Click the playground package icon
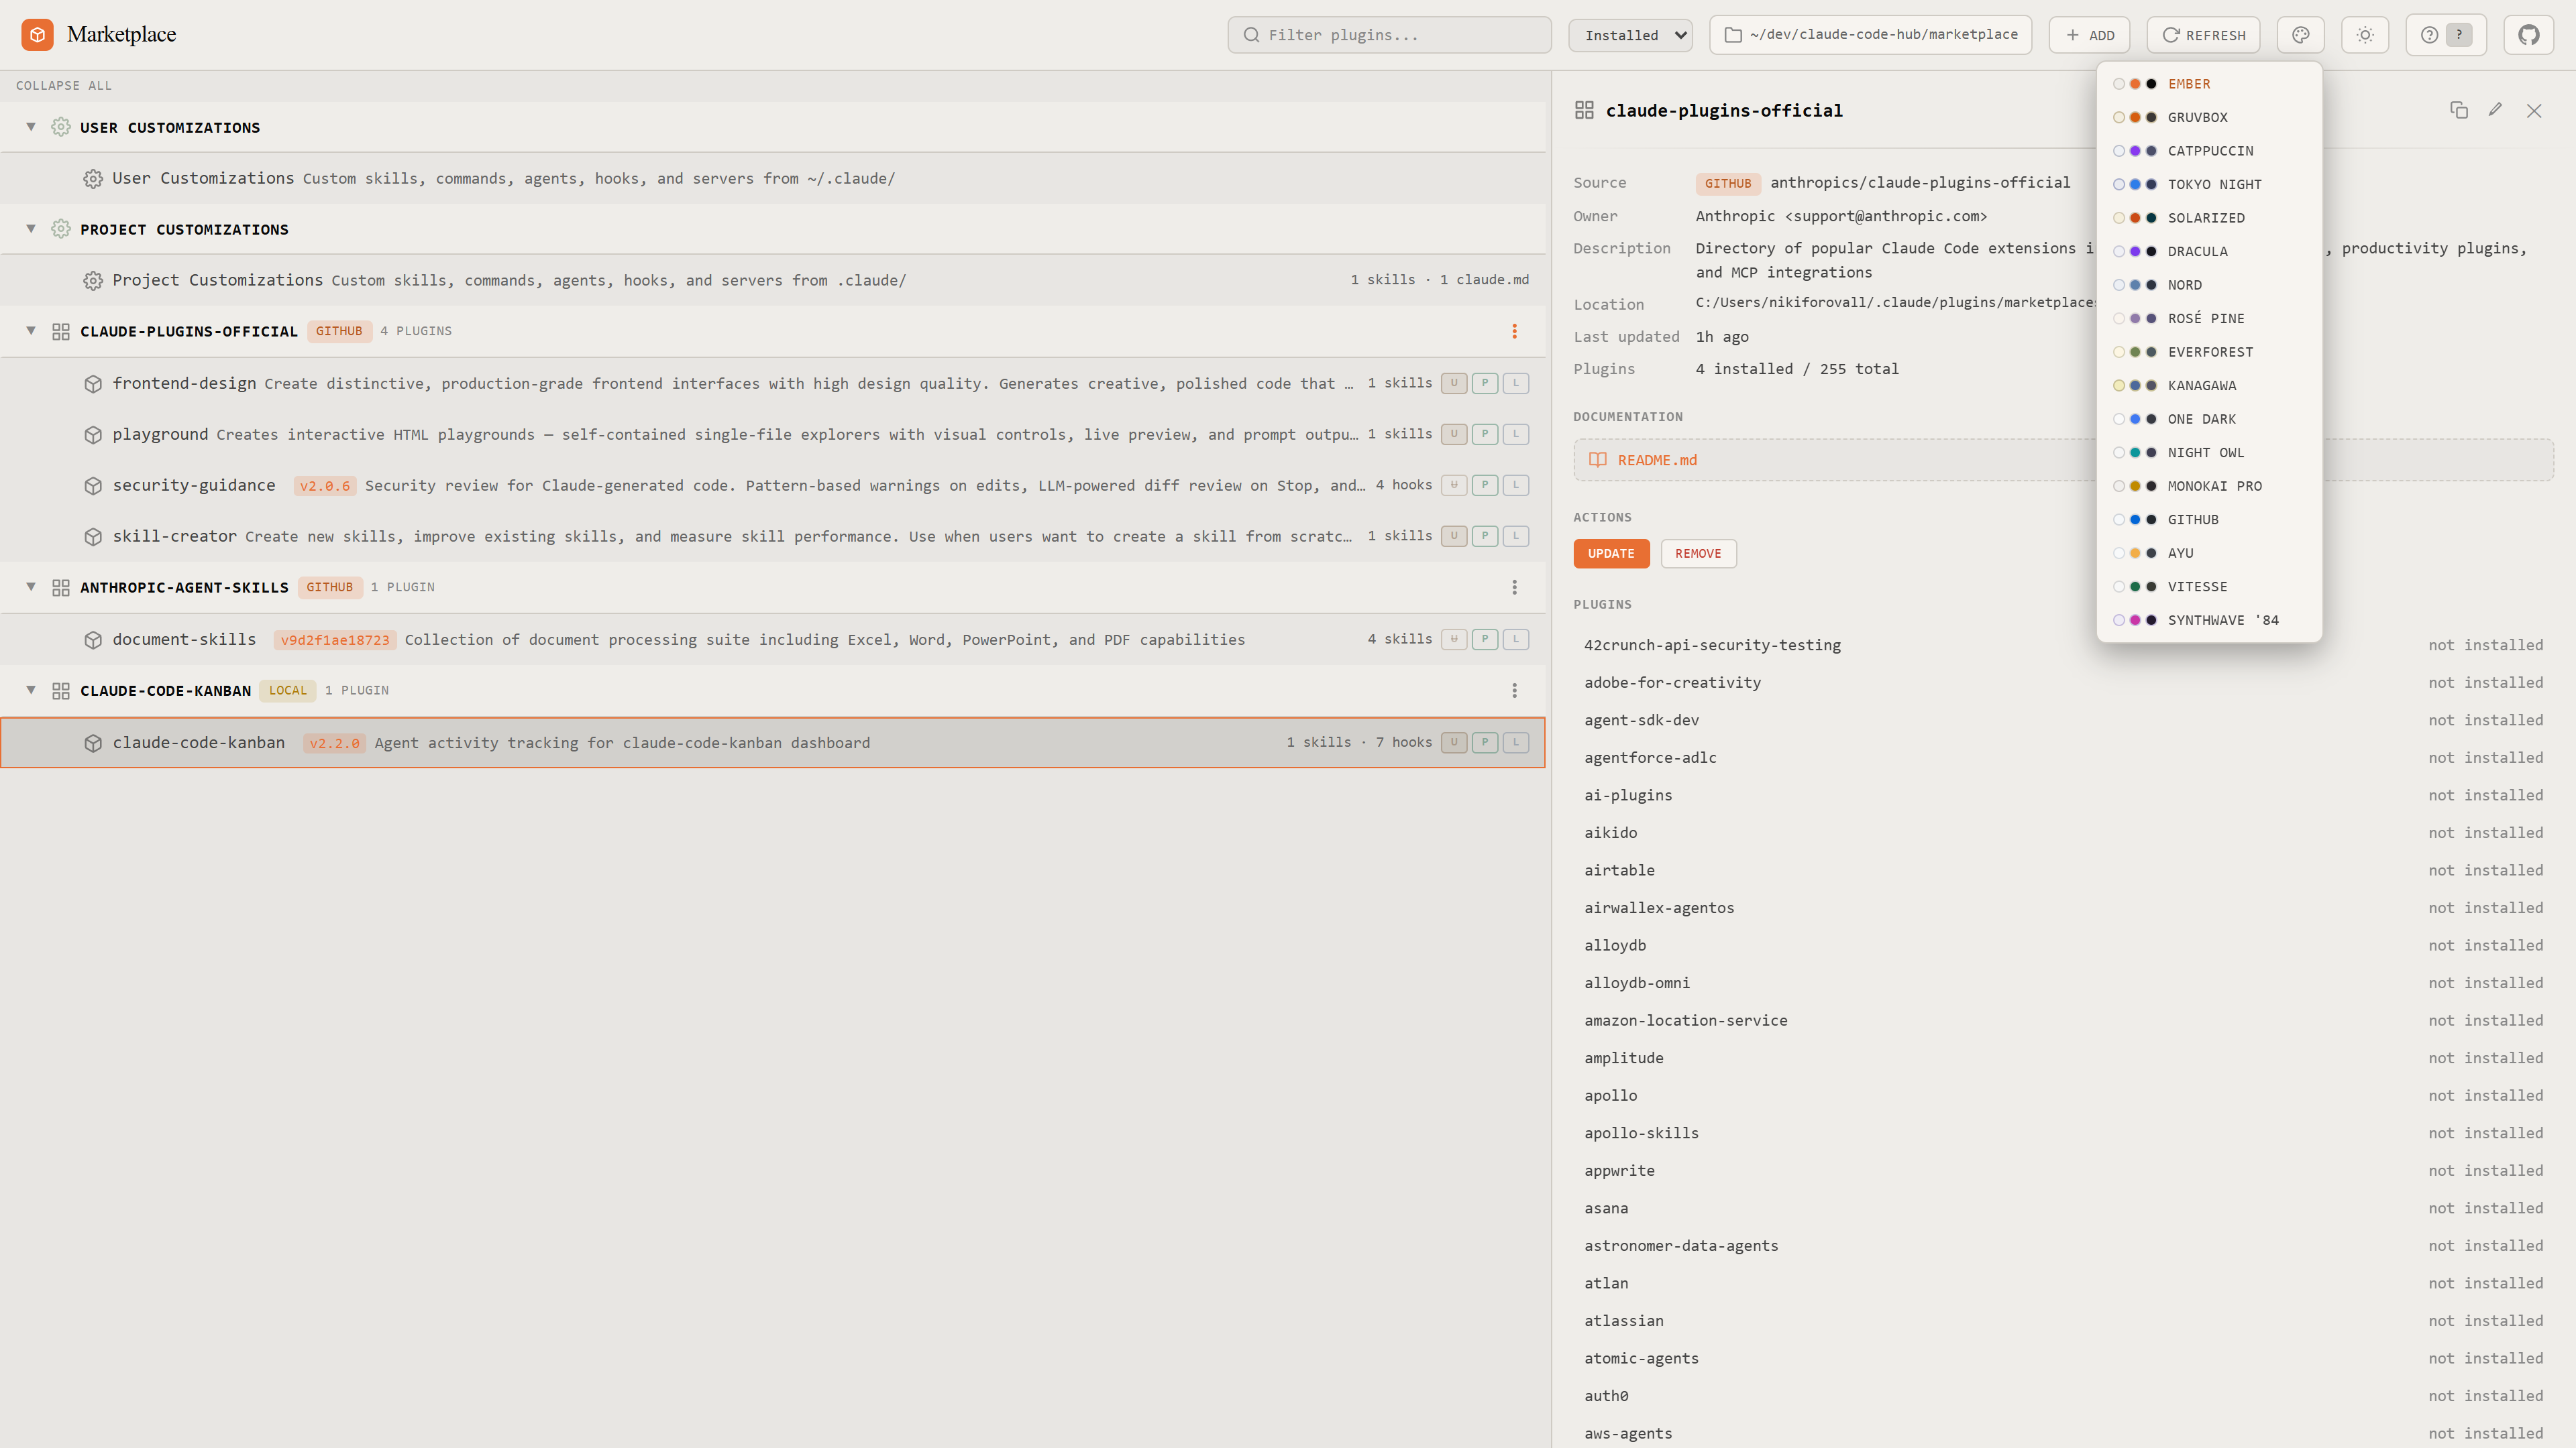This screenshot has height=1448, width=2576. [x=93, y=434]
